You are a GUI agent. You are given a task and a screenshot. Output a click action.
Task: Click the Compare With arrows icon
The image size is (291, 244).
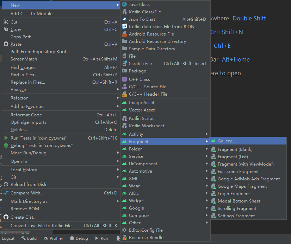pyautogui.click(x=6, y=193)
